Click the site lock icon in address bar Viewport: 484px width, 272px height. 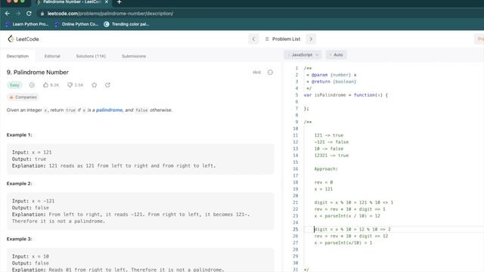pyautogui.click(x=42, y=14)
